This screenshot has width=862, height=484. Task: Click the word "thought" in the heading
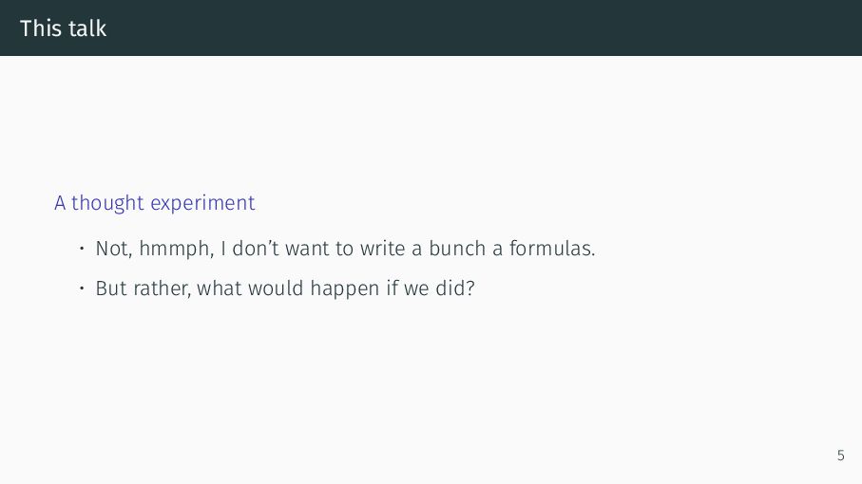tap(107, 203)
